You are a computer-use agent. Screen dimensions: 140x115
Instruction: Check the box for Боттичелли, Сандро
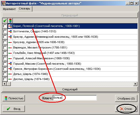click(5, 32)
